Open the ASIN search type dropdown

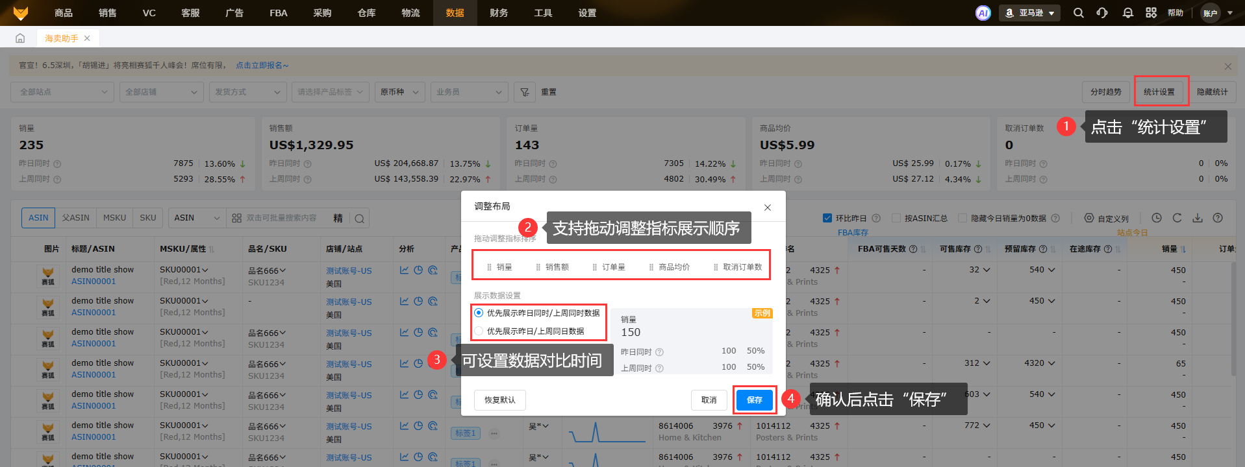pos(197,219)
